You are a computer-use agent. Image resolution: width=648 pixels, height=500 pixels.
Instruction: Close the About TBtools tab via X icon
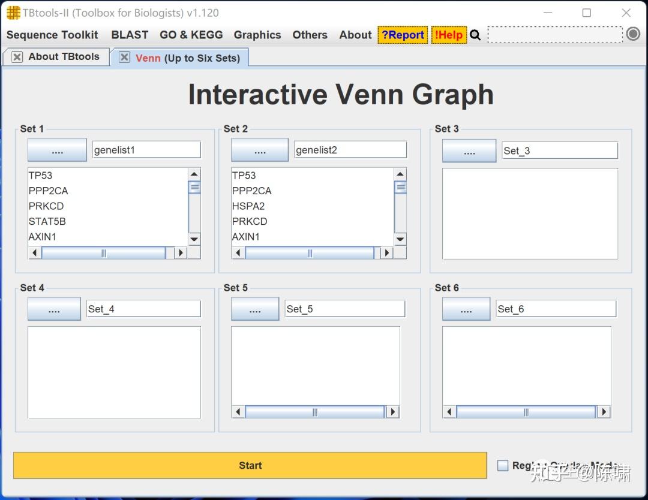click(x=17, y=57)
